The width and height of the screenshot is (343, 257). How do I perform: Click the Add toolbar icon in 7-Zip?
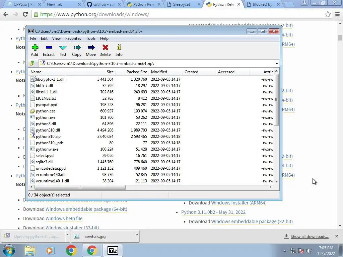point(35,48)
